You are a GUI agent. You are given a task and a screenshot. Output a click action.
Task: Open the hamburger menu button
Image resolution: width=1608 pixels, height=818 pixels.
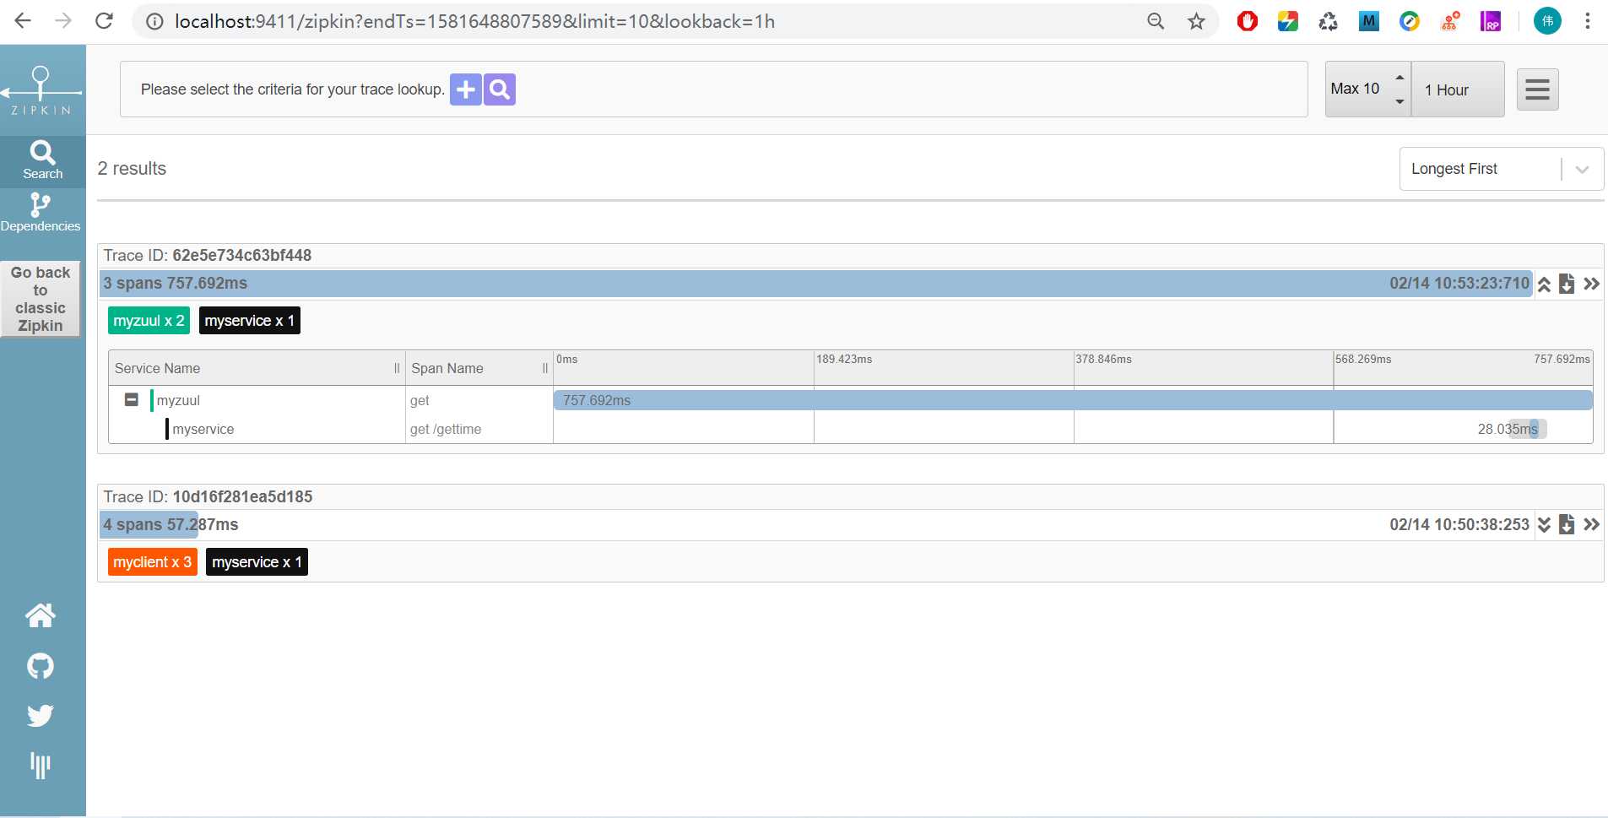[x=1537, y=89]
